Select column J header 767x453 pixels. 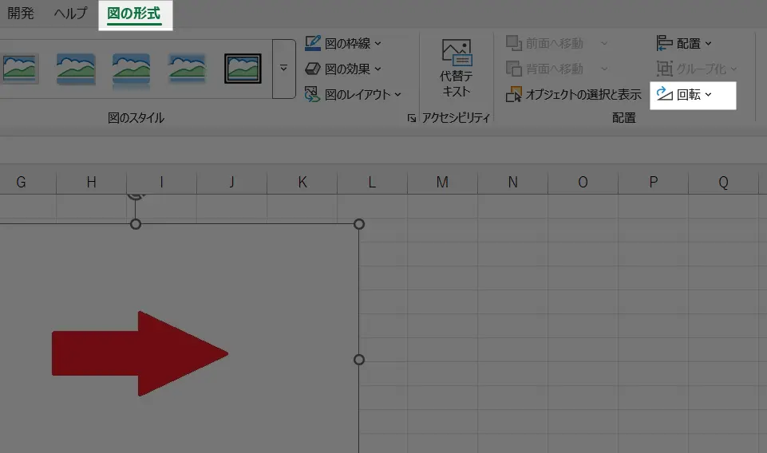pyautogui.click(x=232, y=183)
